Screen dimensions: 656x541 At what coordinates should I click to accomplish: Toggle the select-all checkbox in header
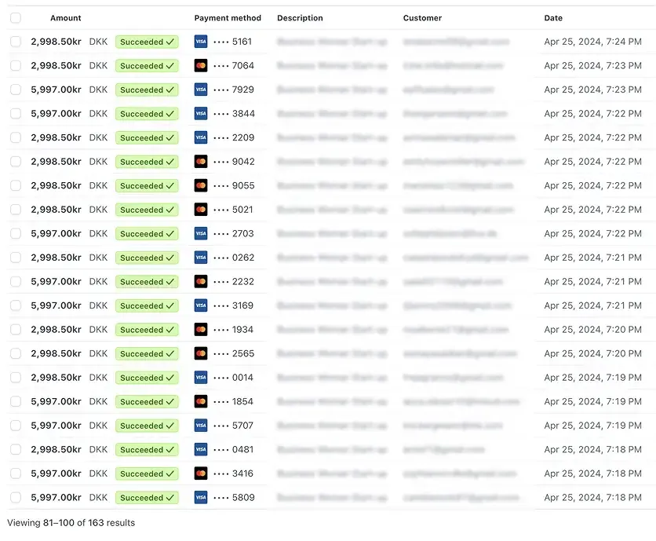click(16, 17)
